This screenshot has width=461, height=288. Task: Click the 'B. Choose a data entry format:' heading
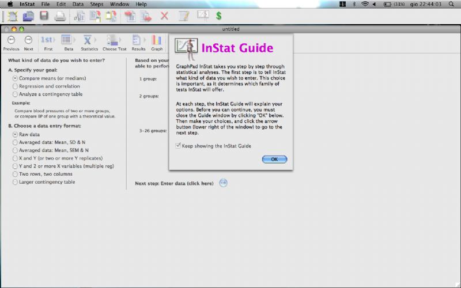(45, 126)
